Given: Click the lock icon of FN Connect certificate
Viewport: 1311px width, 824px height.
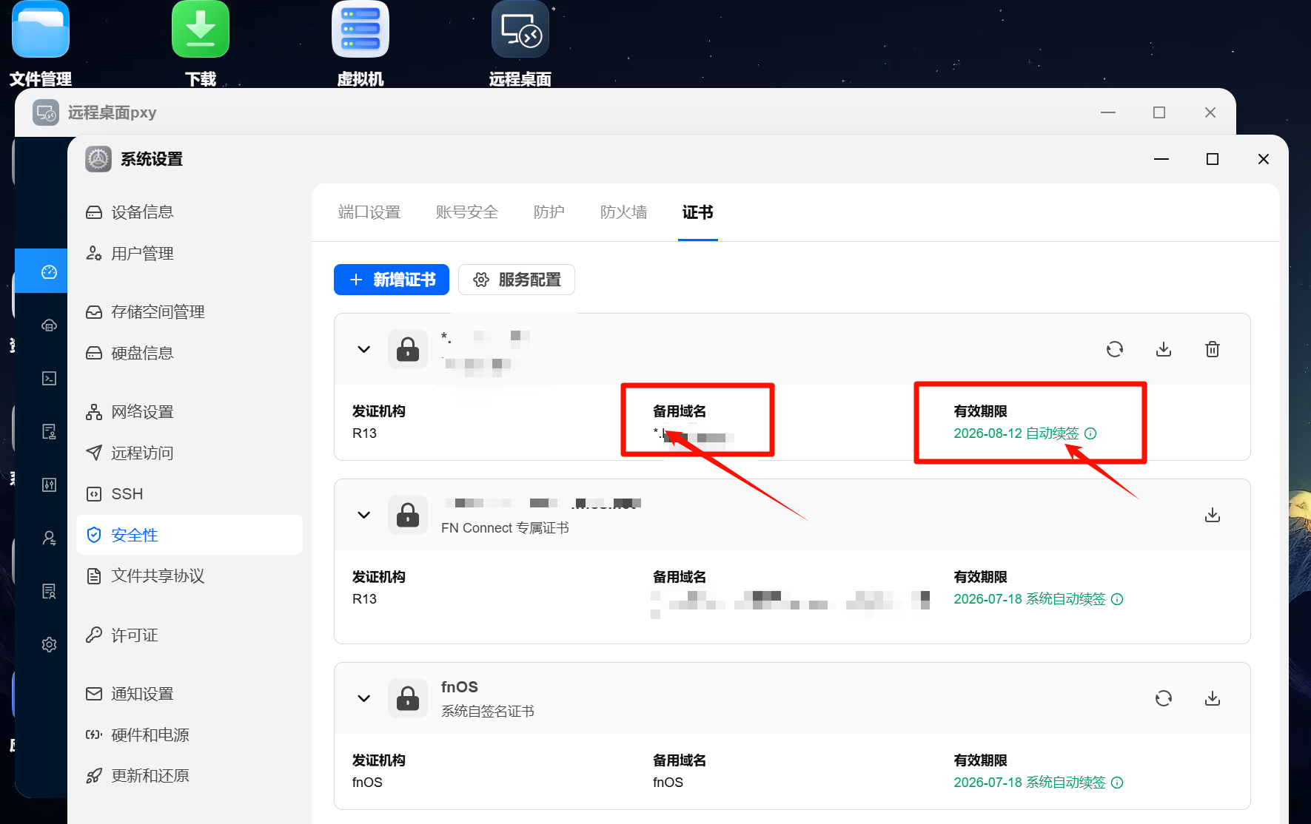Looking at the screenshot, I should tap(408, 515).
